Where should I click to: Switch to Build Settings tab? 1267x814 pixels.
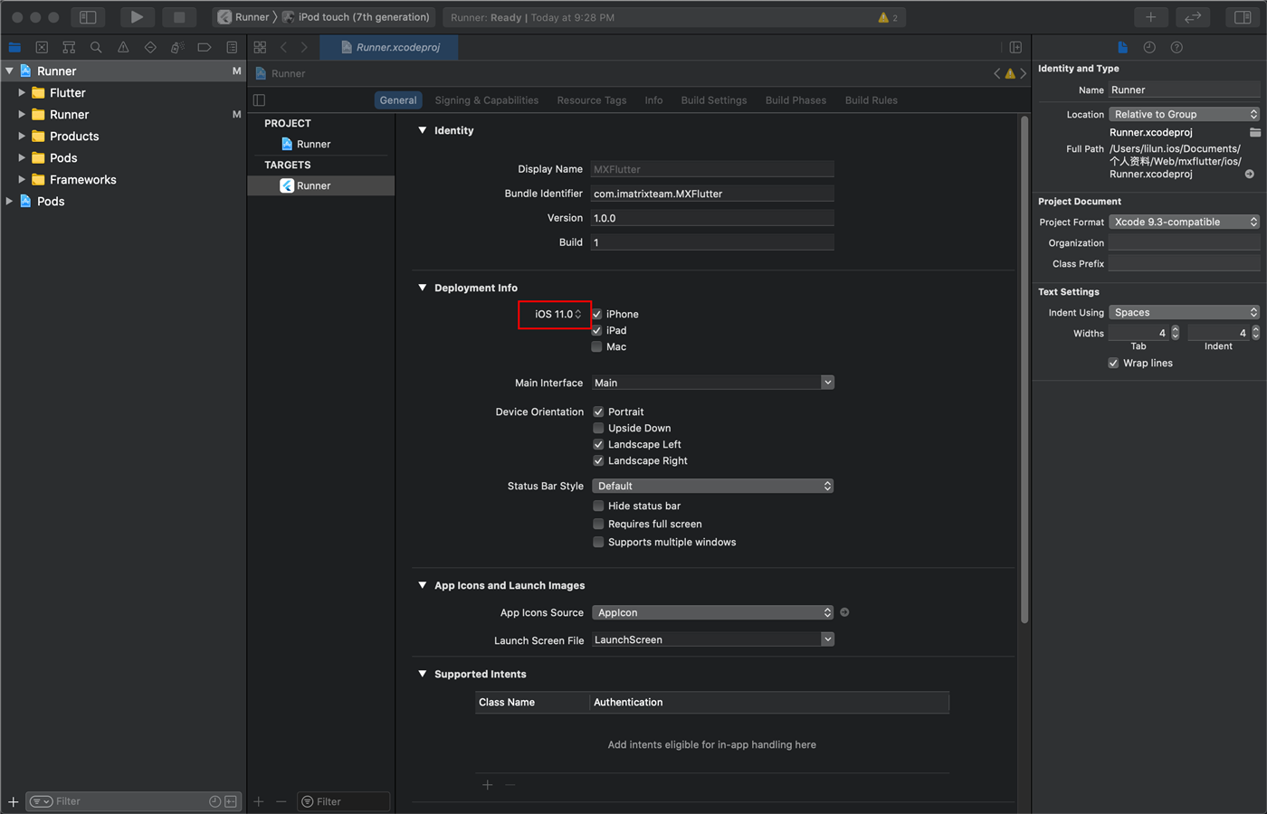point(714,100)
